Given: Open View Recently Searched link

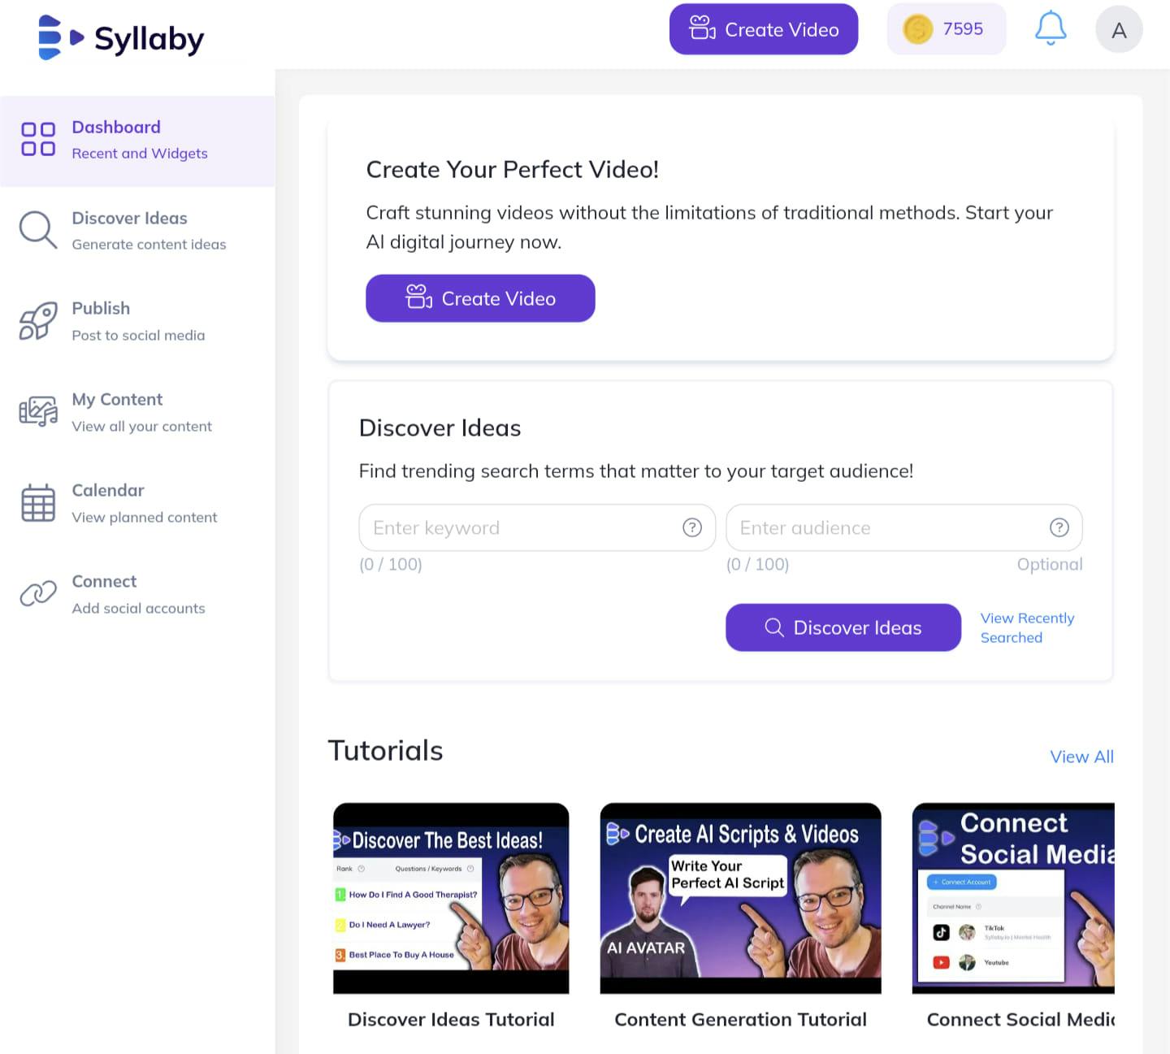Looking at the screenshot, I should (x=1027, y=628).
